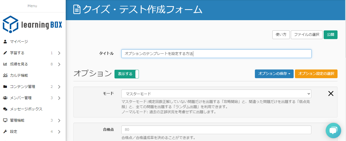
Task: Click the ファイルの選択 button
Action: click(306, 35)
